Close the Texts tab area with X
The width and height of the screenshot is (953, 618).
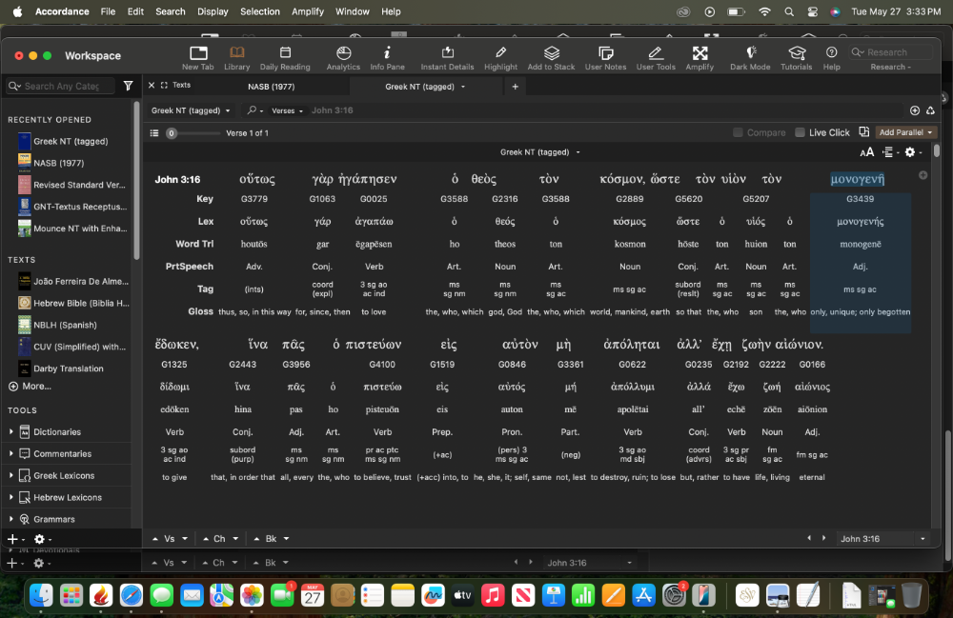coord(152,86)
